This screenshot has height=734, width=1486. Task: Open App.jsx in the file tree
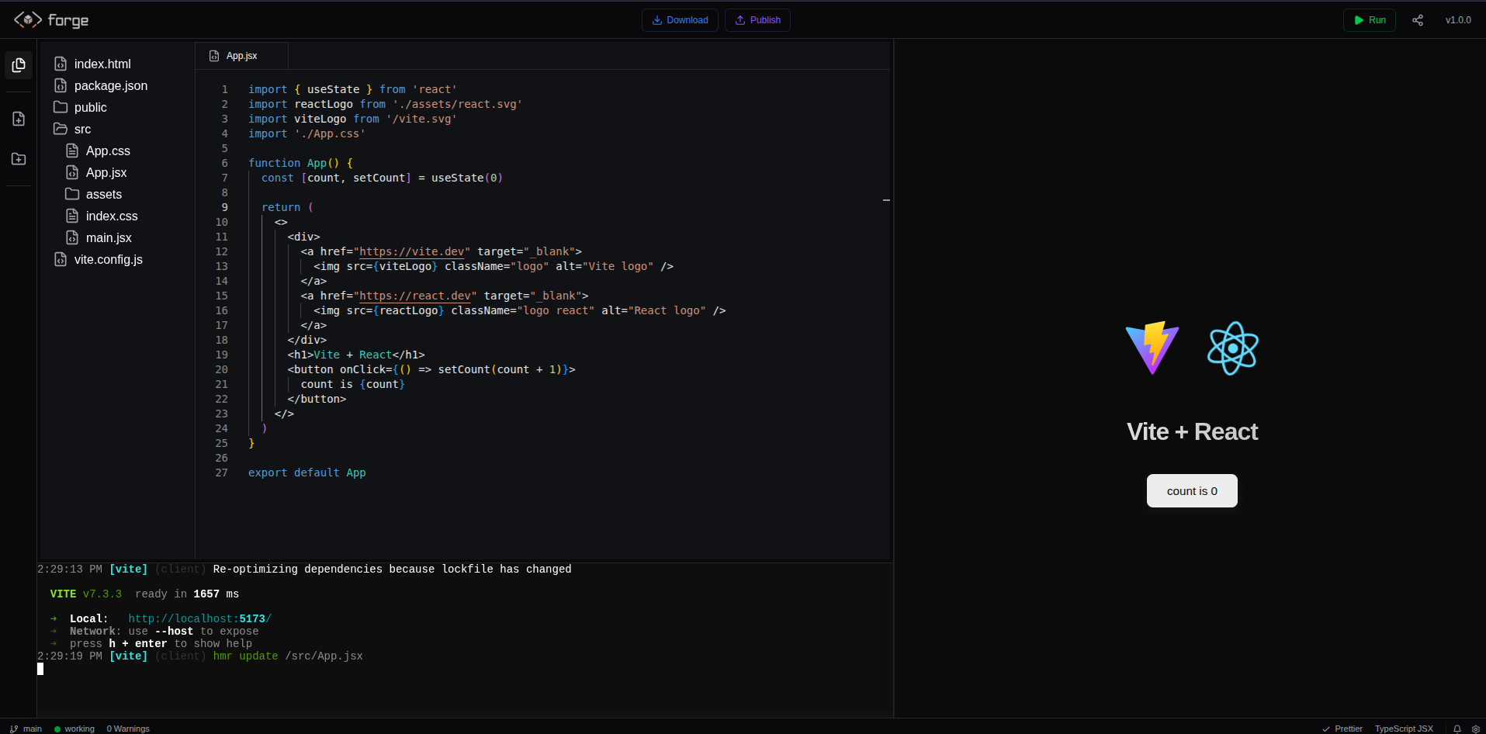[x=106, y=172]
